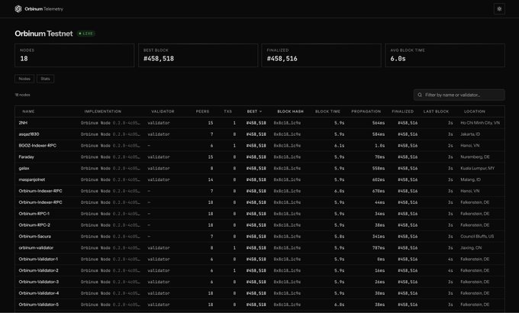This screenshot has height=313, width=519.
Task: Sort table by IMPLEMENTATION column header
Action: click(x=102, y=111)
